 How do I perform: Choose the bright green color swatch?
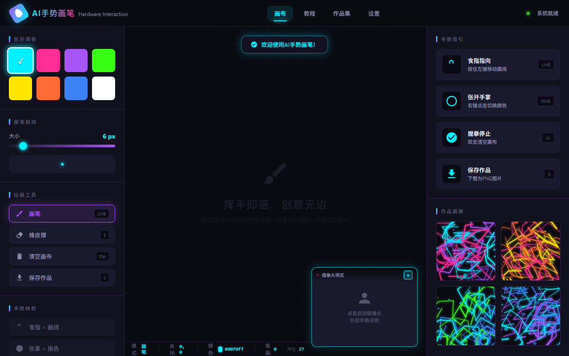coord(104,61)
